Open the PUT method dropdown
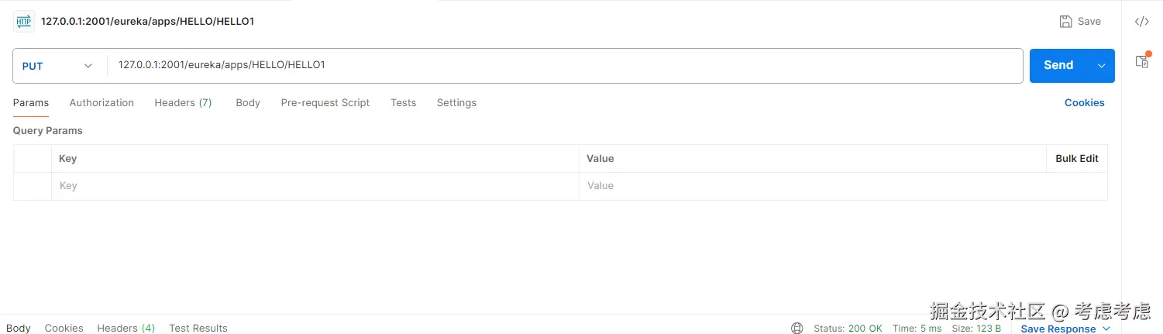 [x=57, y=66]
